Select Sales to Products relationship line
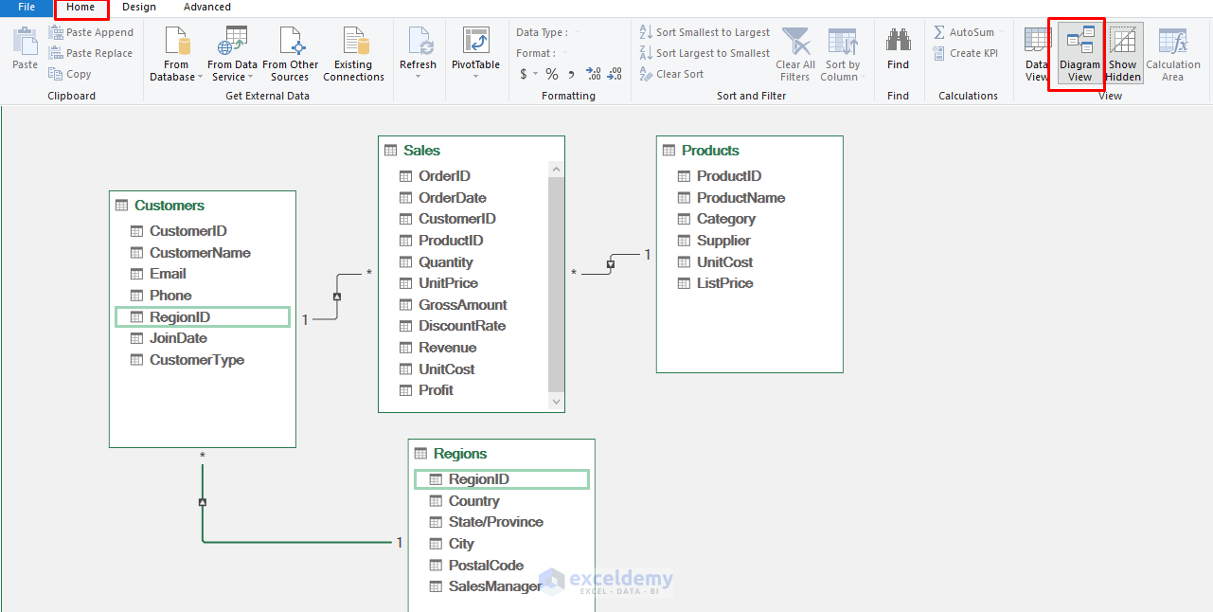Image resolution: width=1213 pixels, height=612 pixels. [611, 264]
